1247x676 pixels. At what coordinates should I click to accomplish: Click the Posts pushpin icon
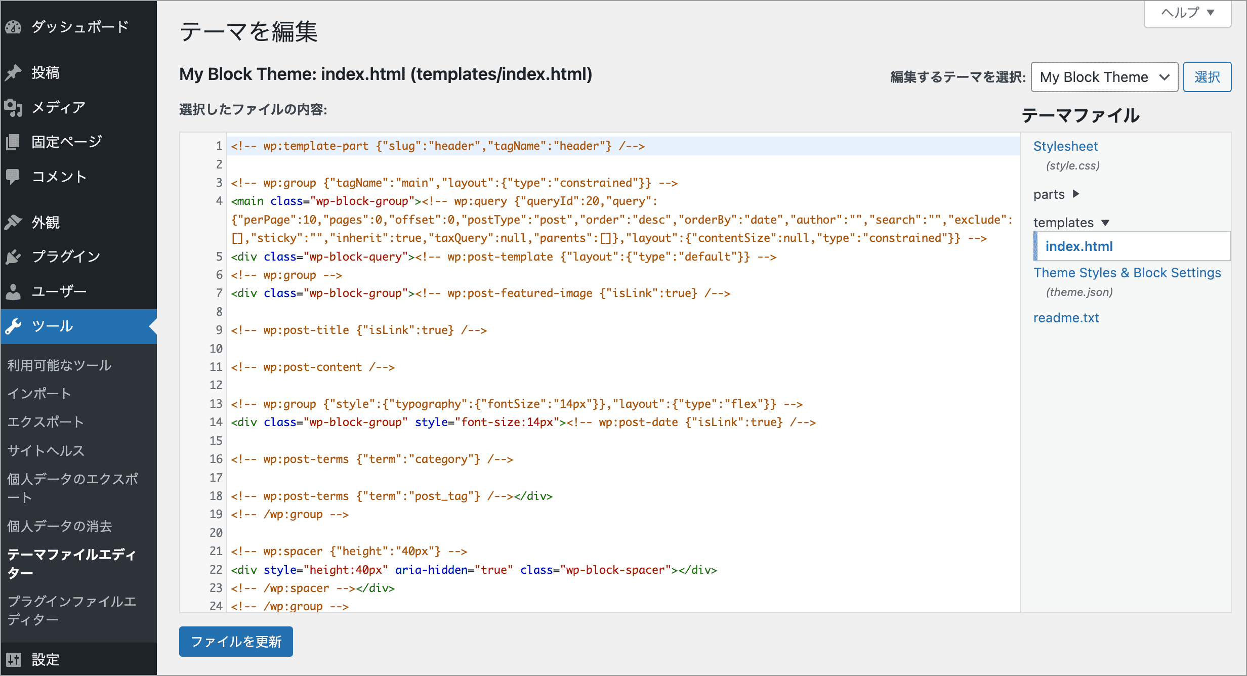click(14, 72)
